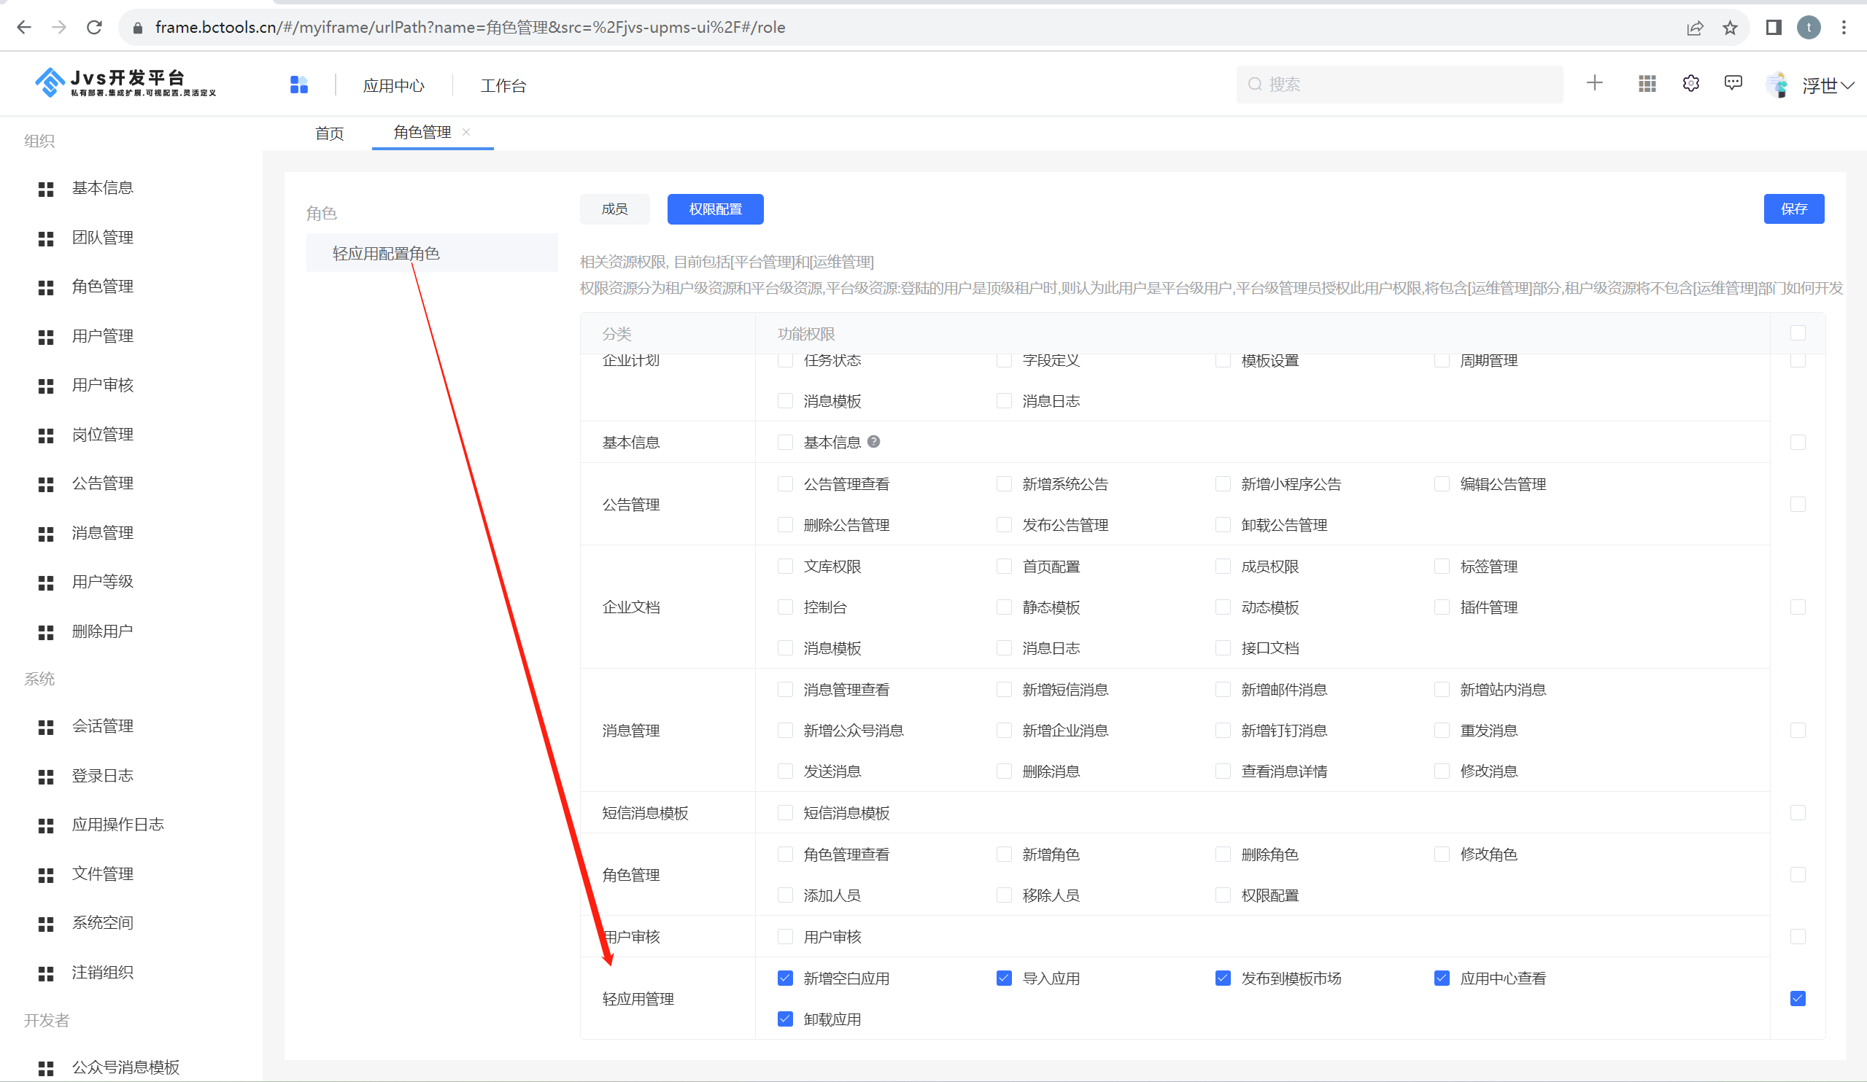Check the 企业文档 row select-all checkbox
The image size is (1867, 1082).
pyautogui.click(x=1798, y=607)
